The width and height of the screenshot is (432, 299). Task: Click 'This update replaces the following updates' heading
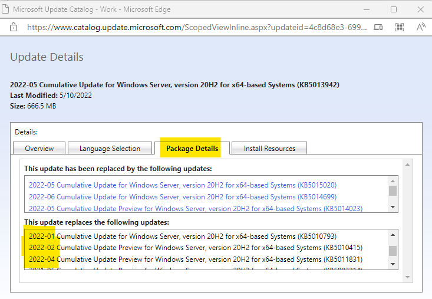[97, 222]
